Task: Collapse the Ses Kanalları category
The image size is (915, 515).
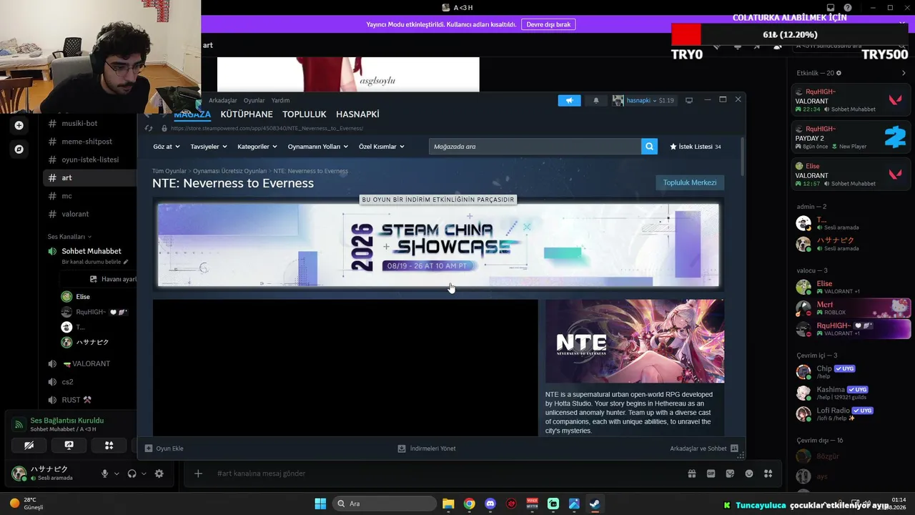Action: [69, 236]
